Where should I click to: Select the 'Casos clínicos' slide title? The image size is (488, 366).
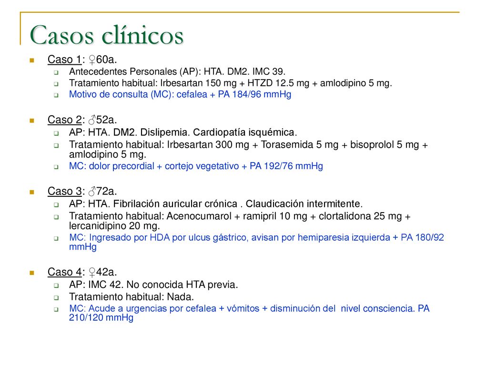pos(107,35)
